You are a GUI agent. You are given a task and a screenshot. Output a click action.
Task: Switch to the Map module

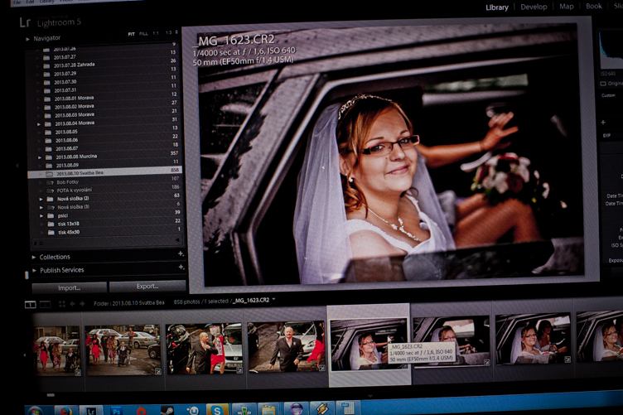pos(566,7)
